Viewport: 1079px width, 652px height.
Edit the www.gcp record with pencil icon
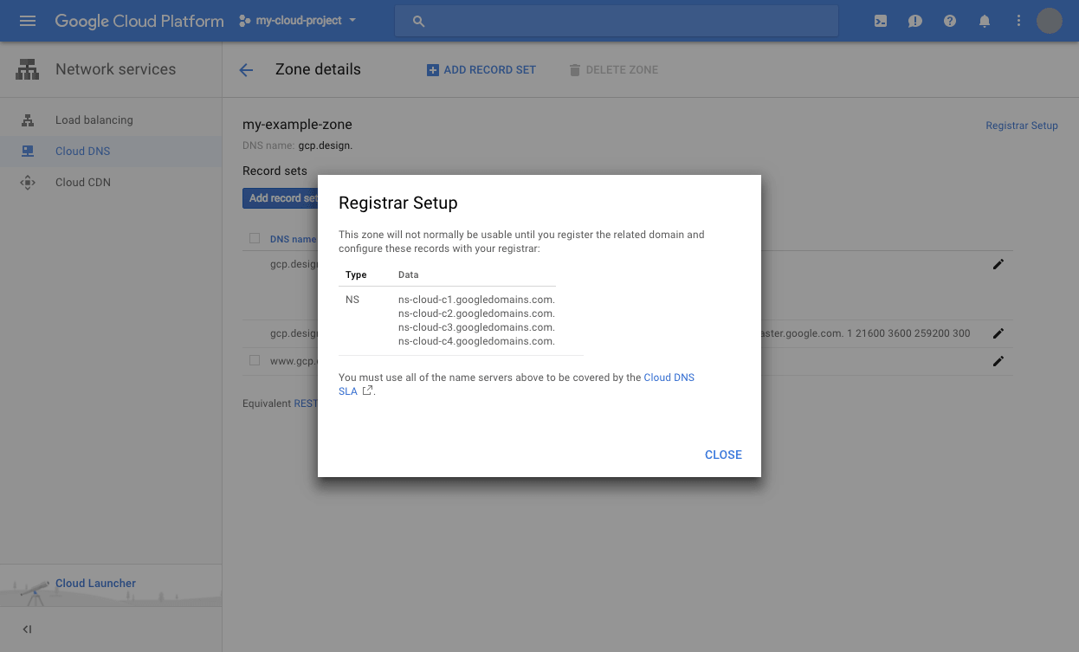pyautogui.click(x=998, y=361)
